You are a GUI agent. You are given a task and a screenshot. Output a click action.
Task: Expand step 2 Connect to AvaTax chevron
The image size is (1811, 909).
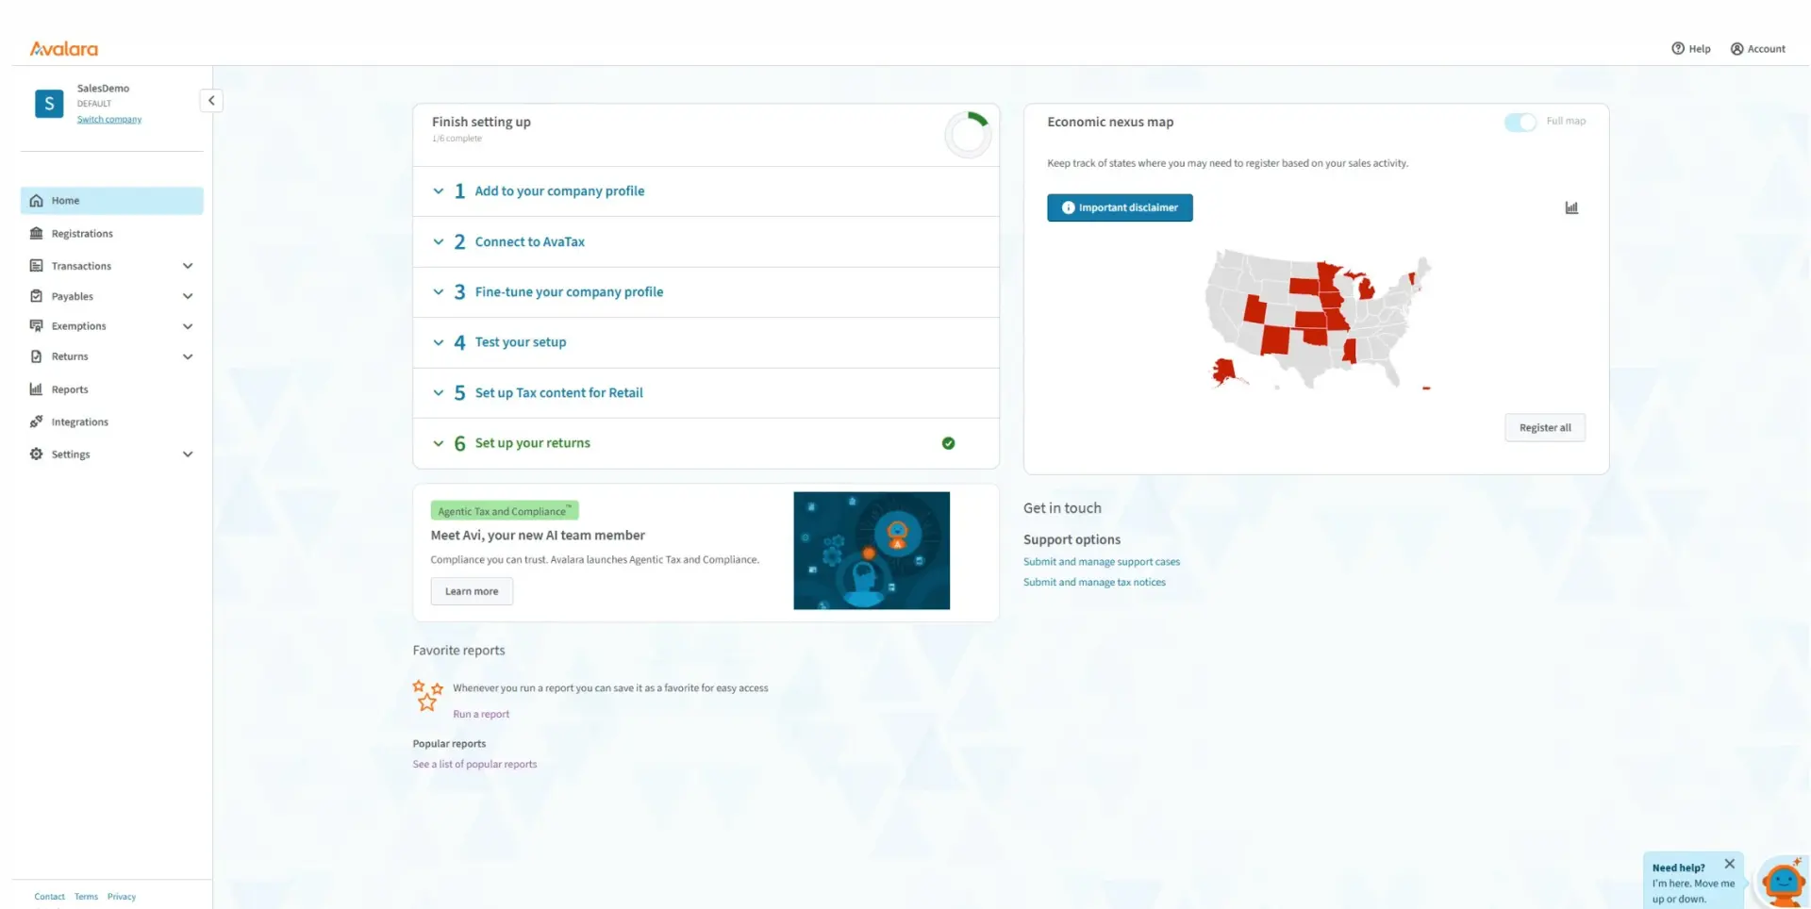coord(438,241)
